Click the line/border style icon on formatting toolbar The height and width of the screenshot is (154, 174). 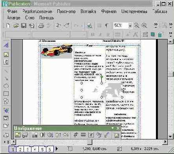tap(145, 35)
